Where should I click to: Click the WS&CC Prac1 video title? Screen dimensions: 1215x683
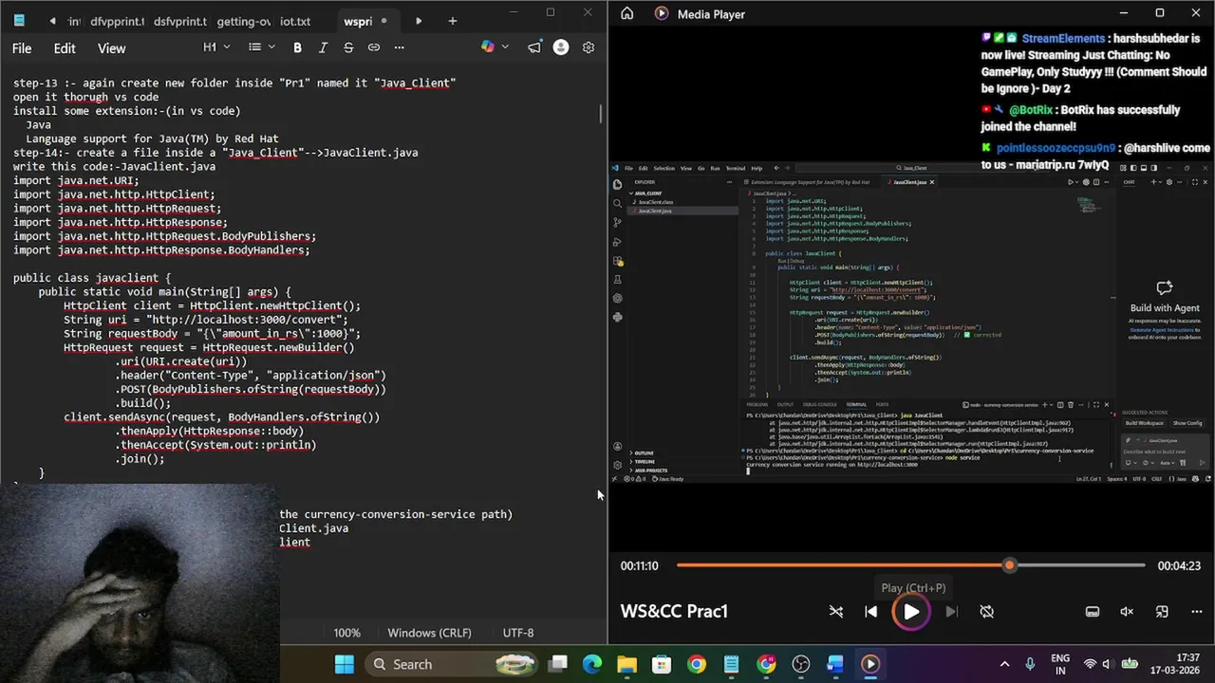coord(674,611)
